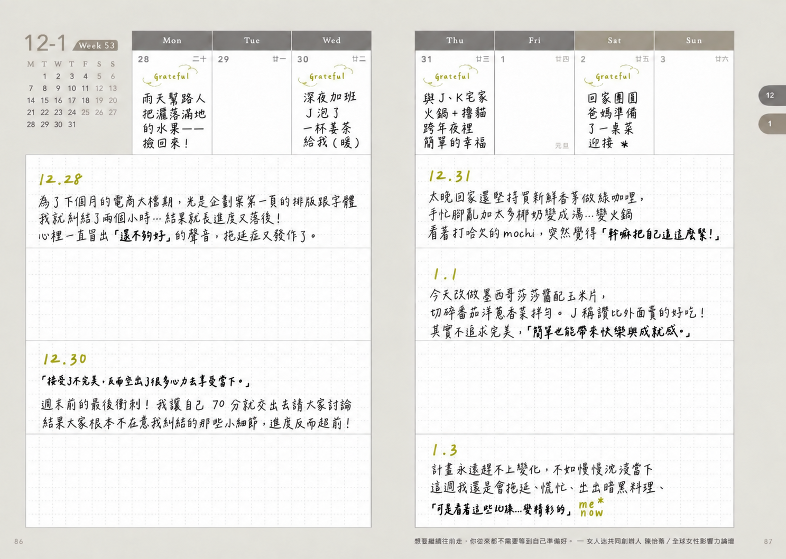Select the month 1 side tab

[772, 124]
